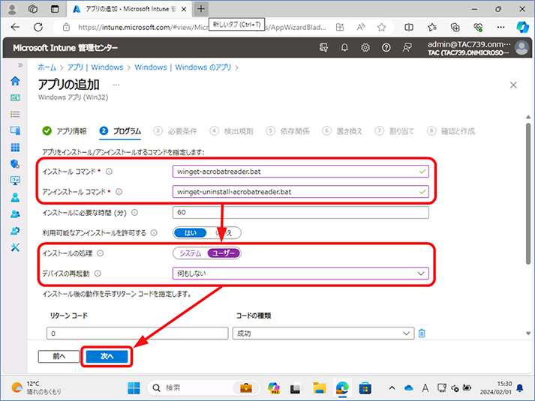
Task: Go to アプリ情報 step tab
Action: pyautogui.click(x=65, y=131)
